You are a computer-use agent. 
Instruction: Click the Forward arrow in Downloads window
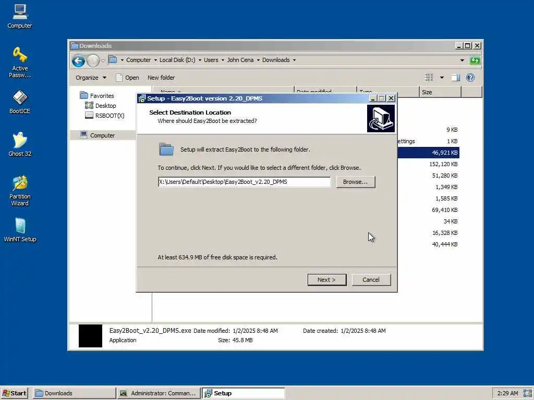tap(93, 61)
